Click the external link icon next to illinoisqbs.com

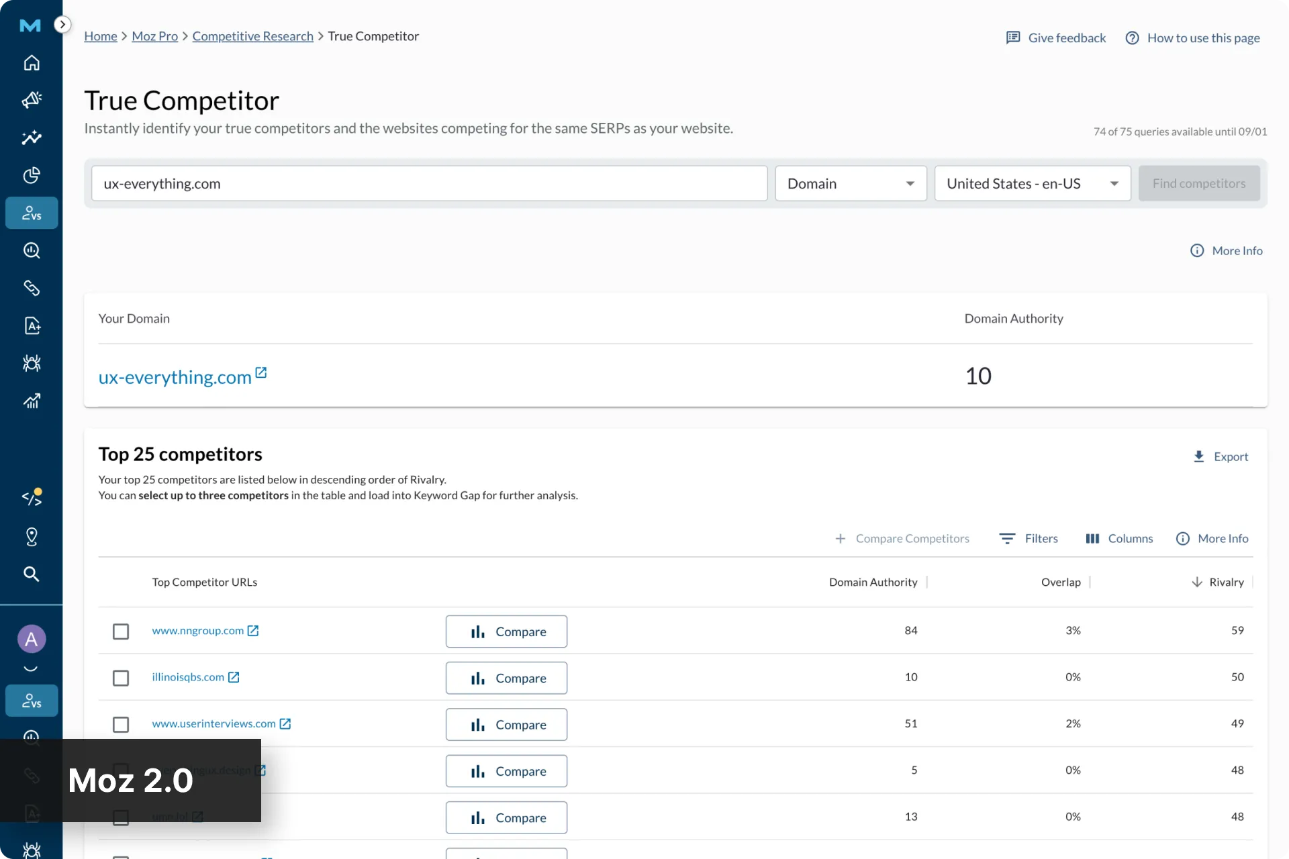[234, 677]
